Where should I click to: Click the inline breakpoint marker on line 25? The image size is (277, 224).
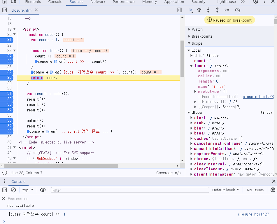point(36,62)
